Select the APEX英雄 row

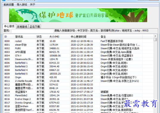click(79, 52)
